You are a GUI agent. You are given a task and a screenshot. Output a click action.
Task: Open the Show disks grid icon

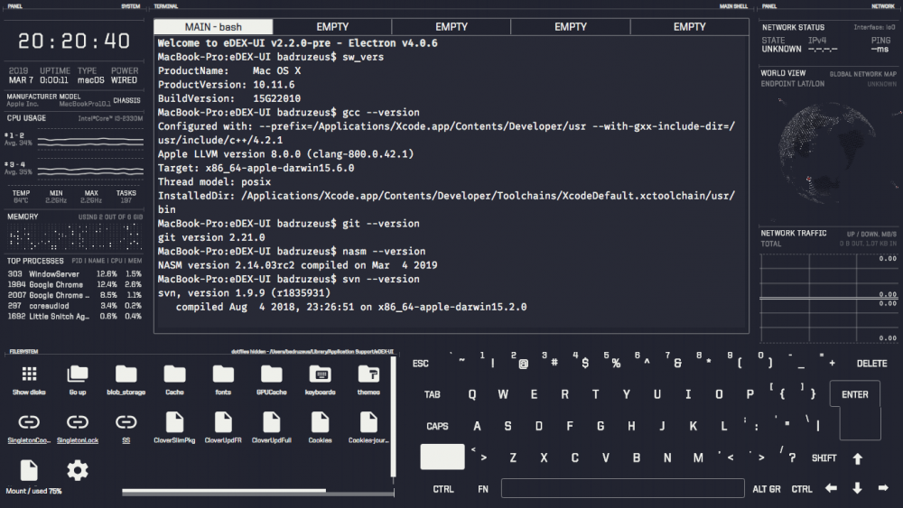tap(29, 374)
